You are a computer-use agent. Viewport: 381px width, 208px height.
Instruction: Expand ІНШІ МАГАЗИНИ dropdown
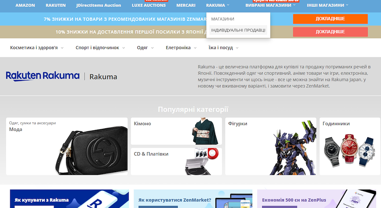[x=327, y=5]
